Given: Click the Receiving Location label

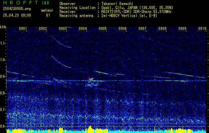Looking at the screenshot, I should pos(77,8).
